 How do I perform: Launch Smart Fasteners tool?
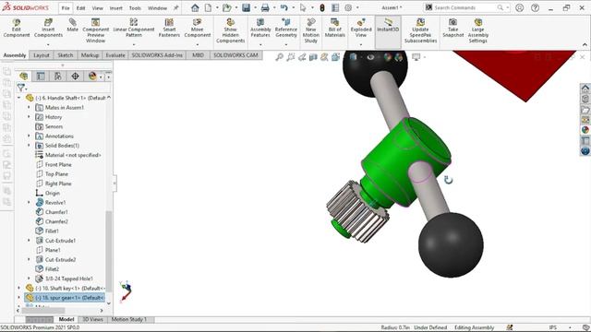(169, 29)
